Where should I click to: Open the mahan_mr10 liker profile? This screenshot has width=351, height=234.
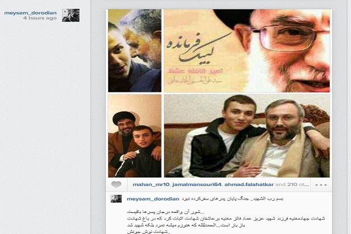pos(151,184)
